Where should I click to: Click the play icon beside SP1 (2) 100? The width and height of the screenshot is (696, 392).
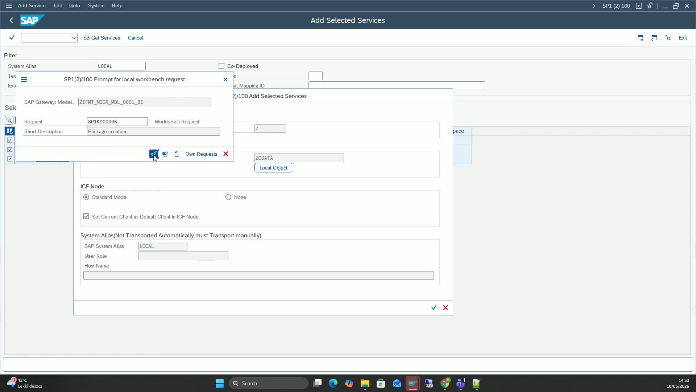pos(639,6)
